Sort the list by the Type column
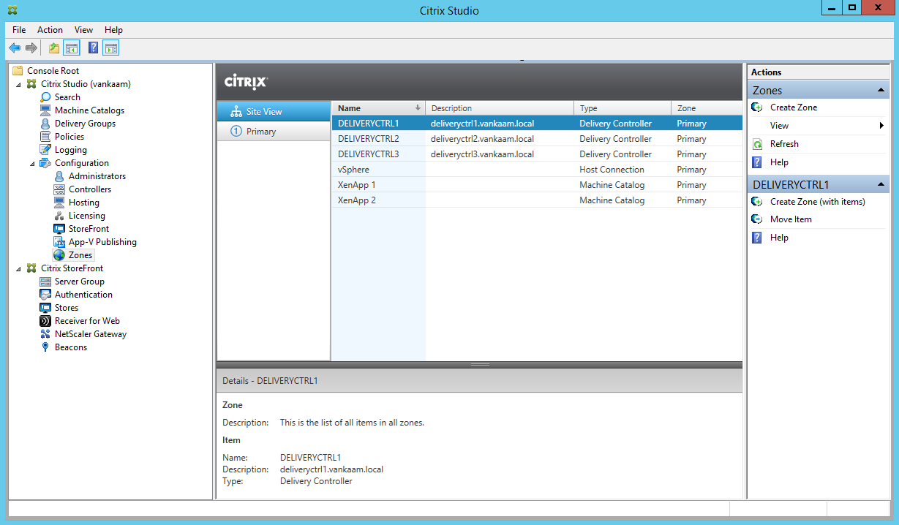The image size is (899, 525). coord(622,108)
